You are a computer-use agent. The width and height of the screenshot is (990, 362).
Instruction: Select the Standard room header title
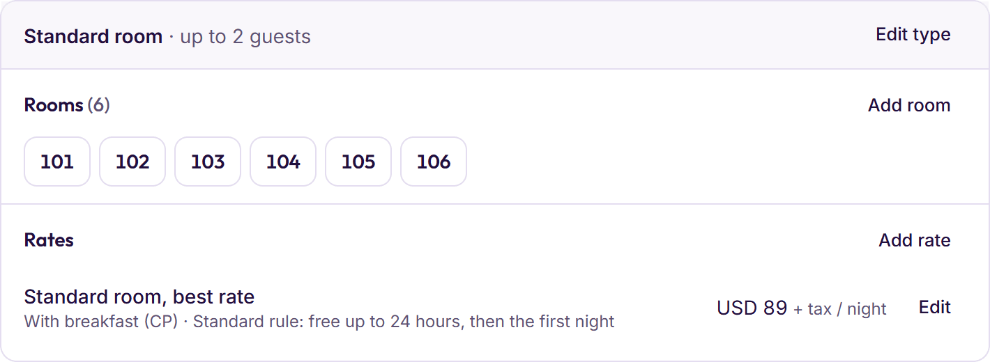click(93, 36)
